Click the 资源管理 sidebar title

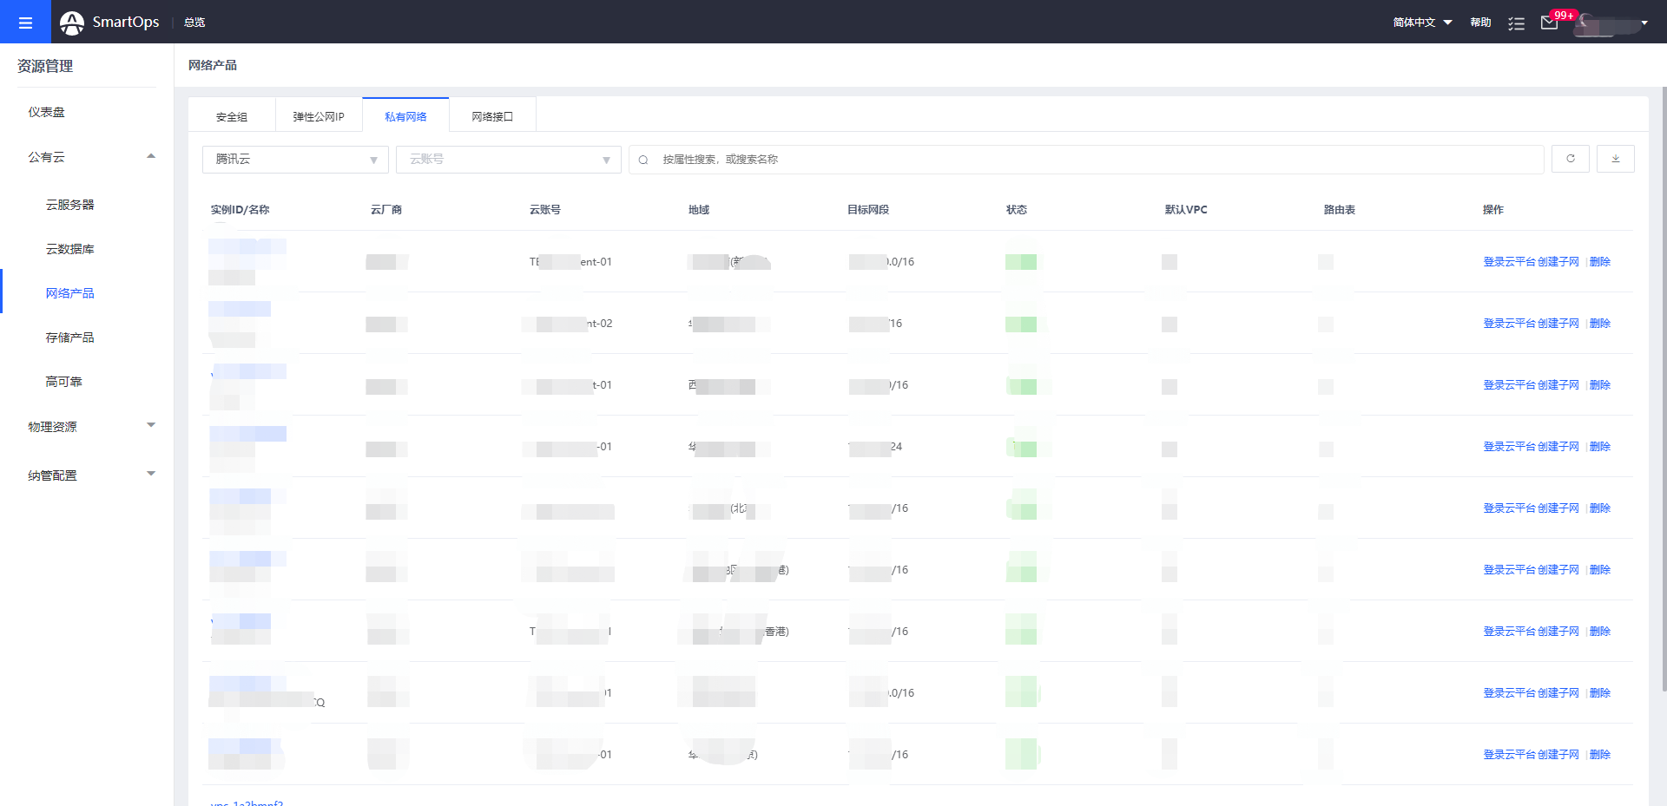[45, 66]
